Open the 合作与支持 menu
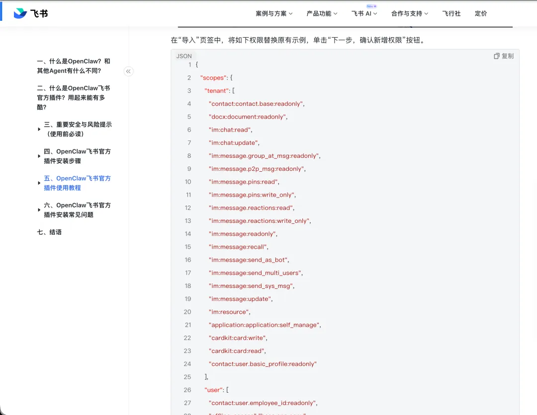Image resolution: width=537 pixels, height=415 pixels. click(410, 14)
